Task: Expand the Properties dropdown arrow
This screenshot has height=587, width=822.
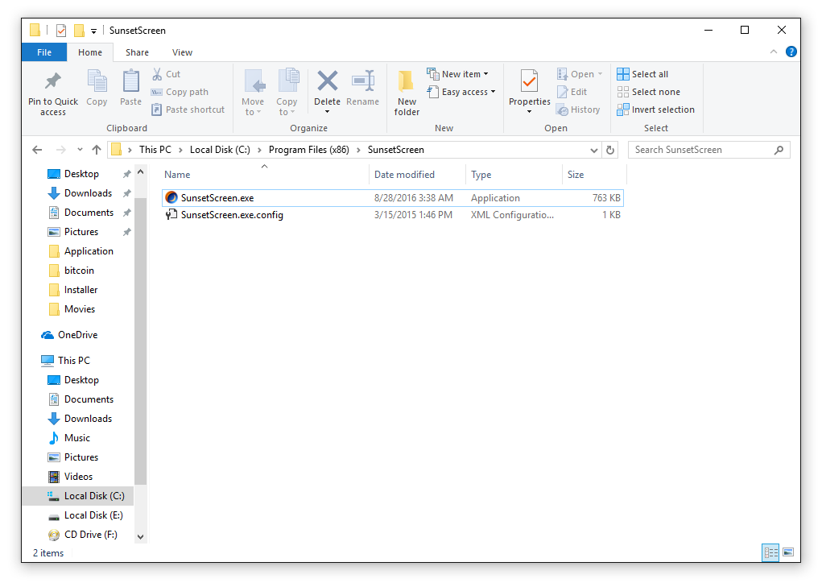Action: [529, 112]
